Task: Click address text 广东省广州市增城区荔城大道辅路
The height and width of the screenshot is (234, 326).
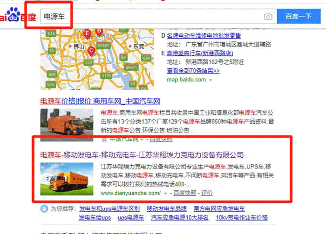Action: 228,44
